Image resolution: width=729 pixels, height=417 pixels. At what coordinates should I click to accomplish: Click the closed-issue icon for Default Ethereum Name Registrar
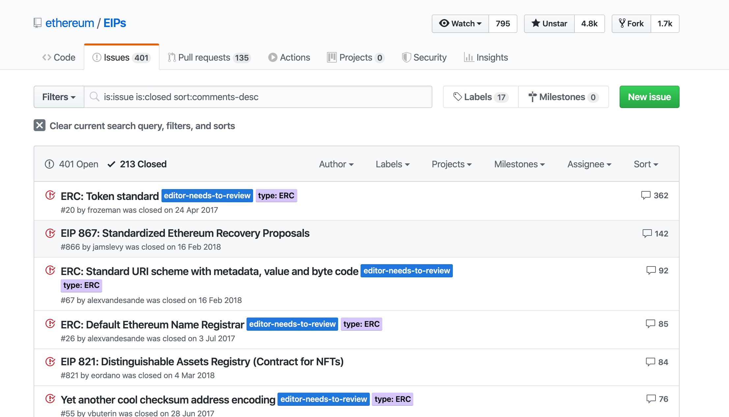tap(50, 323)
